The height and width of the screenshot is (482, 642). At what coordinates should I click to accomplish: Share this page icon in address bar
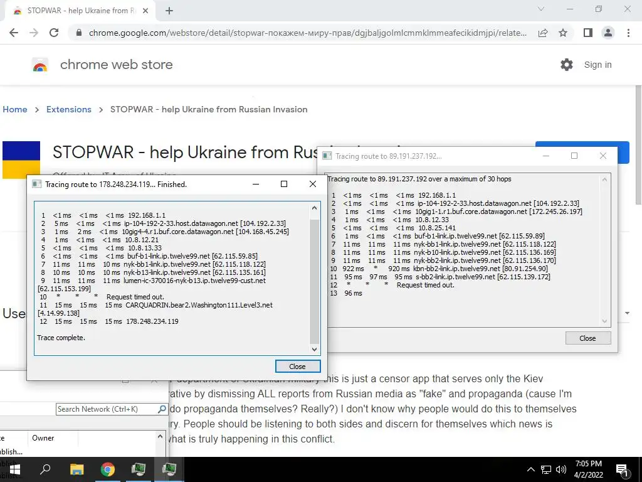543,33
